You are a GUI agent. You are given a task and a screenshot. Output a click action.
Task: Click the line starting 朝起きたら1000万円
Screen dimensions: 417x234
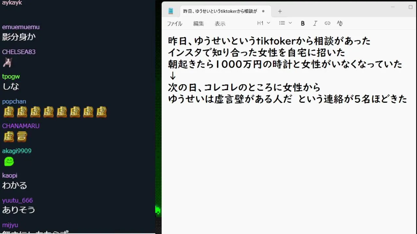(x=285, y=64)
